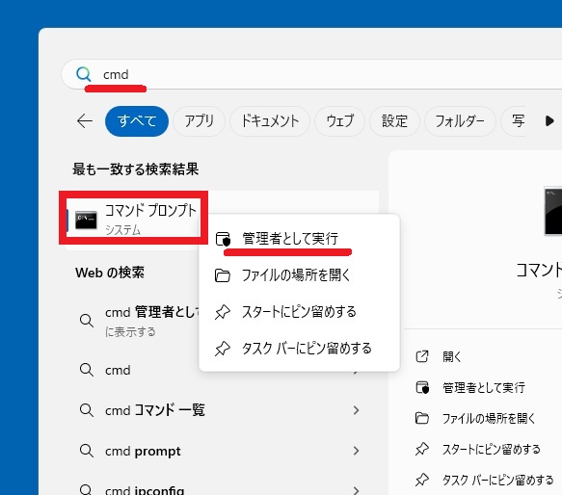The width and height of the screenshot is (562, 495).
Task: Click the Command Prompt app icon in best match
Action: tap(86, 220)
